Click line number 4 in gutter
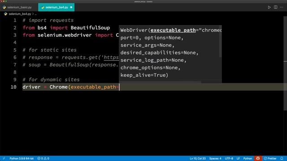Image resolution: width=287 pixels, height=161 pixels. coord(15,42)
